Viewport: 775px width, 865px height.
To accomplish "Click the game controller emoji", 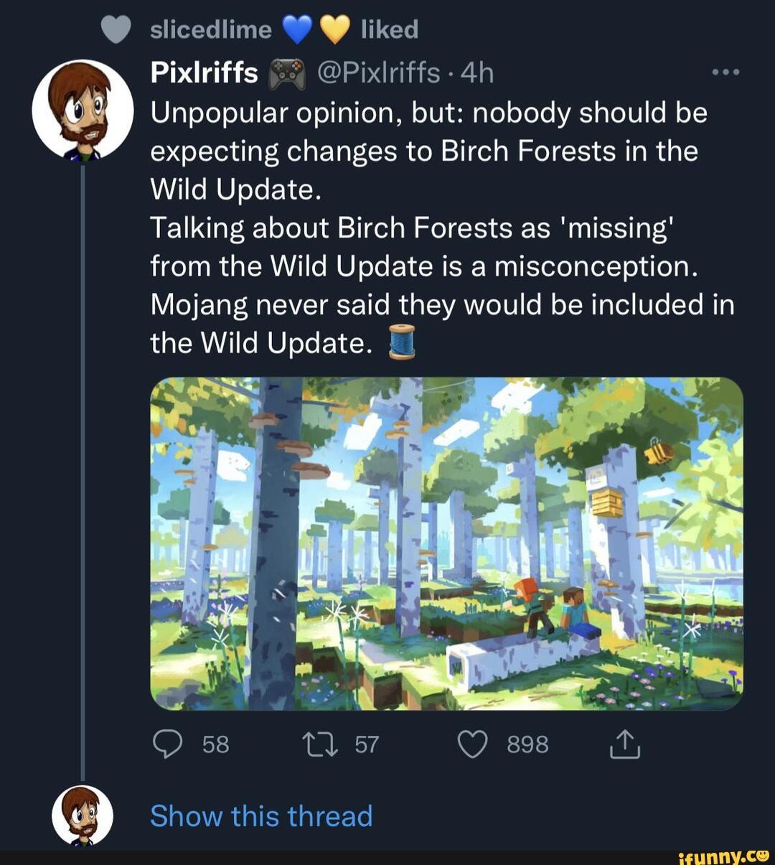I will [286, 73].
